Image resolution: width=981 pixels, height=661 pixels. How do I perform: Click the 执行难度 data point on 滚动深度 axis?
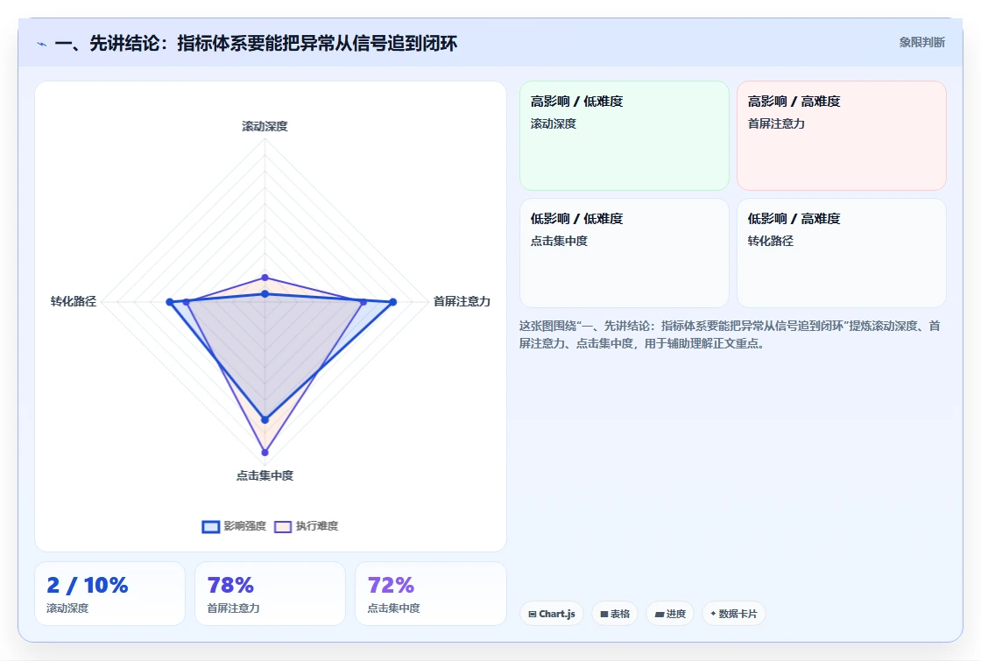(265, 277)
